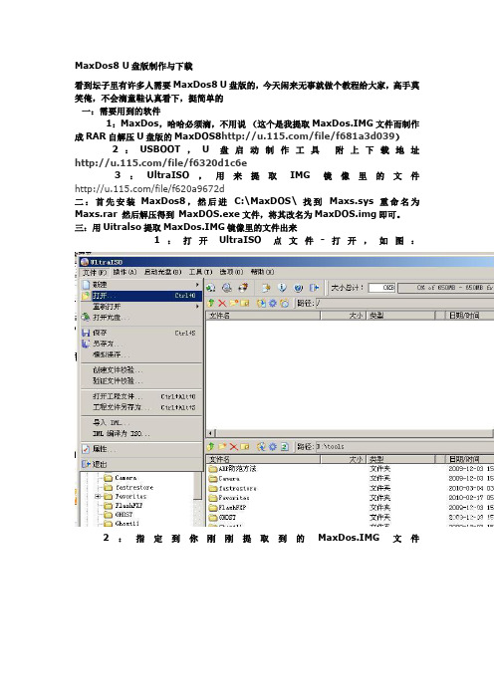Viewport: 494px width, 699px height.
Task: Click the 打开光盘 disc icon in File menu
Action: coord(86,317)
